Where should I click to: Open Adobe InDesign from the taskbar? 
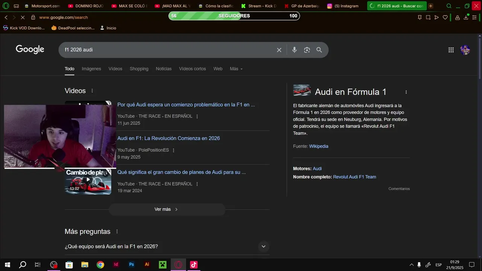pyautogui.click(x=116, y=265)
